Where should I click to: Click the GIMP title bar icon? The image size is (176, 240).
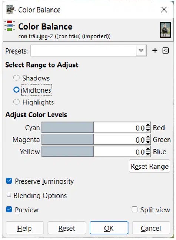click(11, 10)
